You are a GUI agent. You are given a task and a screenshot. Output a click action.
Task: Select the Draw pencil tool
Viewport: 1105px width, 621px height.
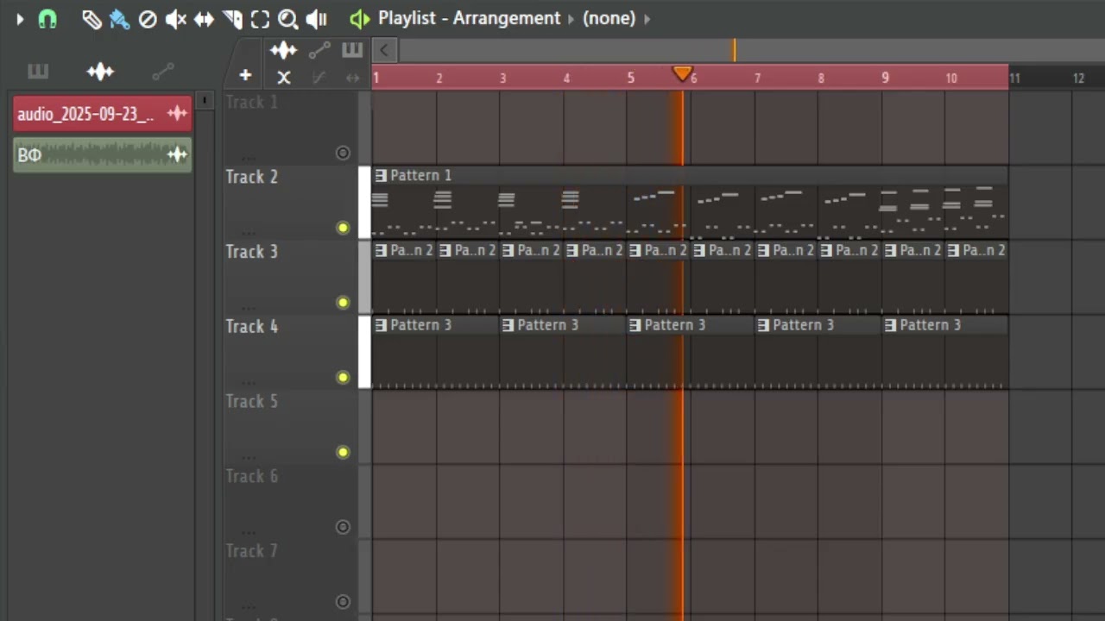click(92, 19)
